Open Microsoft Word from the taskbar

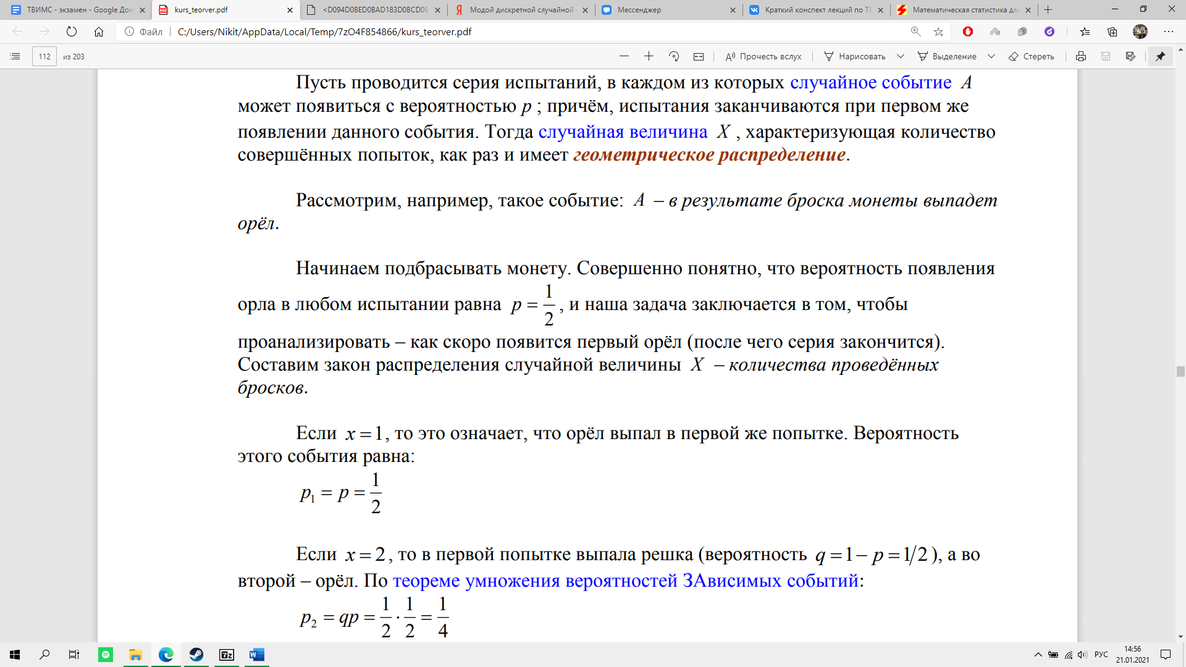coord(257,655)
